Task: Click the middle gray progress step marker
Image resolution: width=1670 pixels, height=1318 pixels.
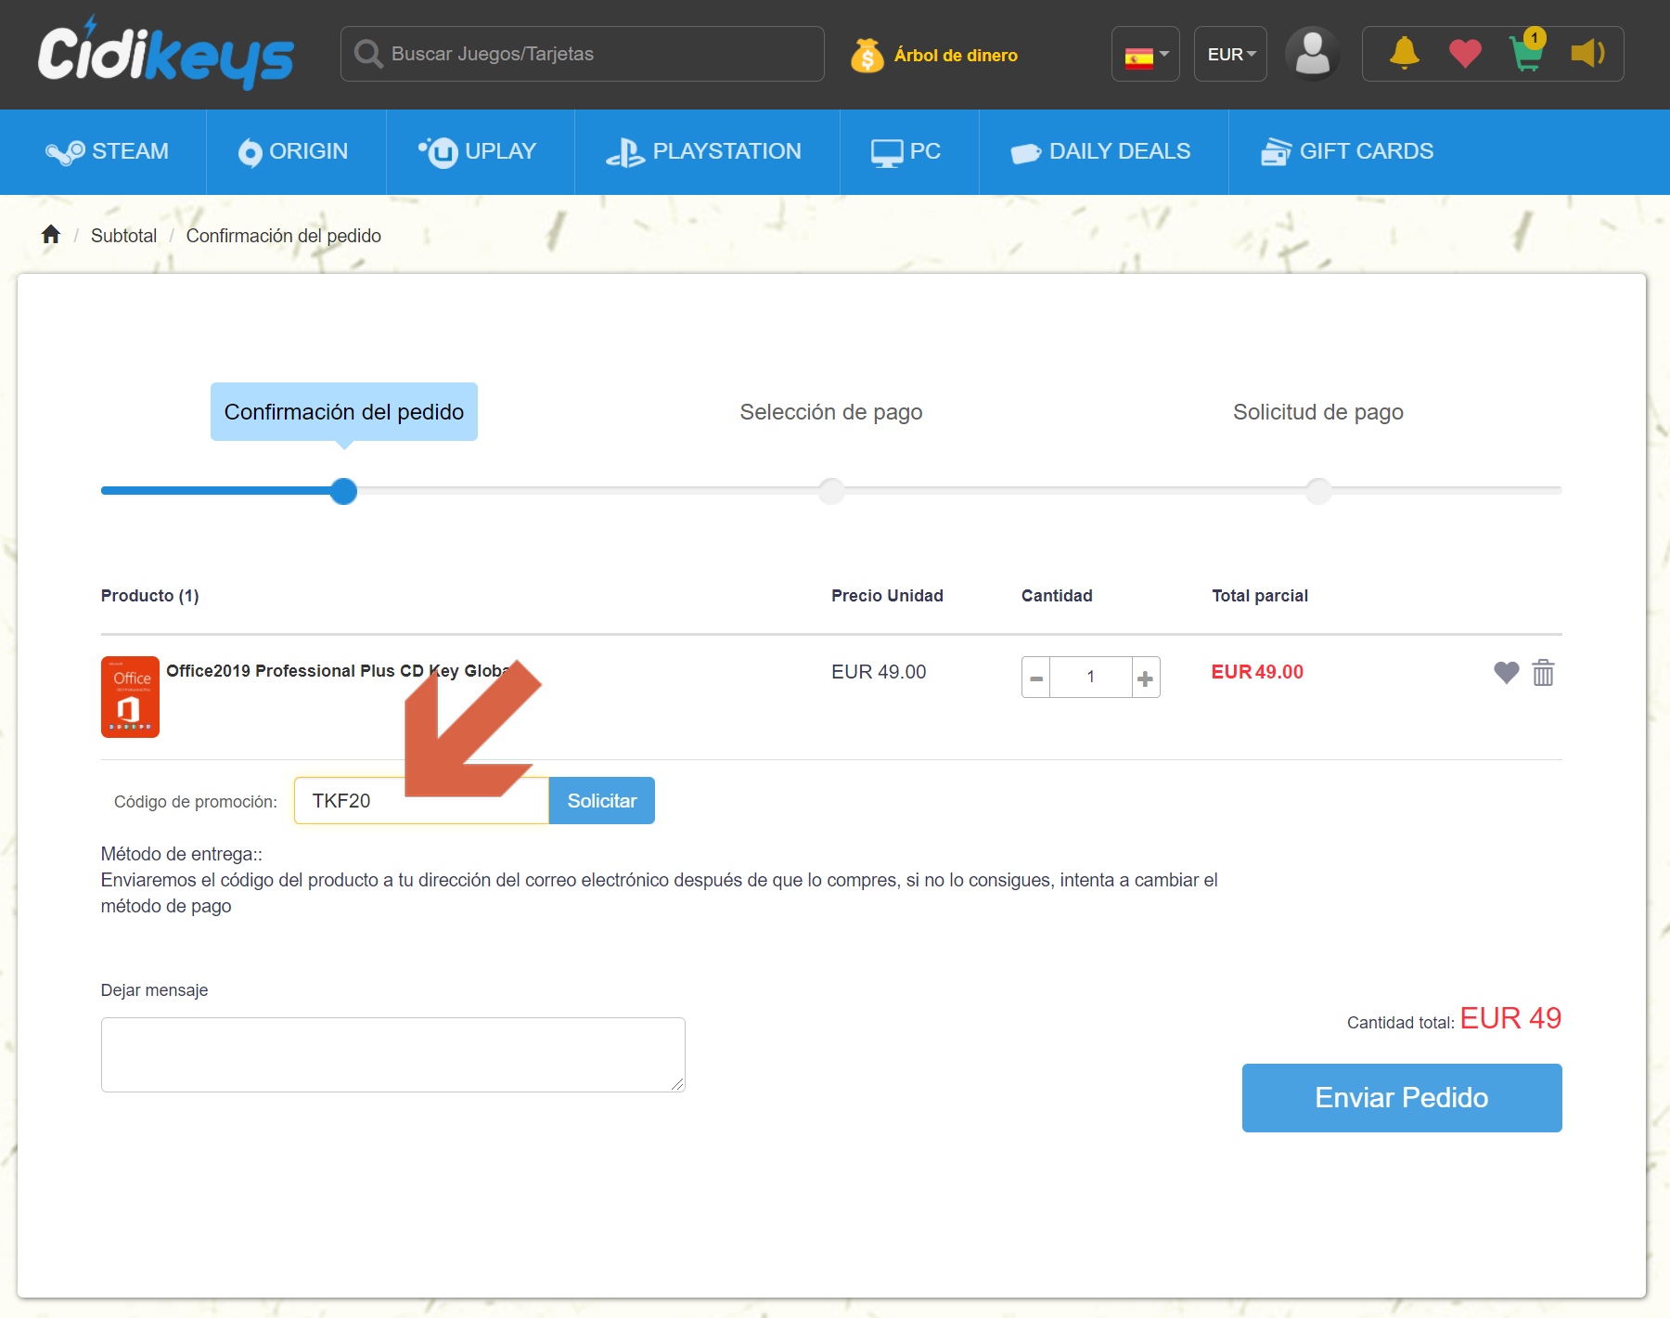Action: click(x=831, y=491)
